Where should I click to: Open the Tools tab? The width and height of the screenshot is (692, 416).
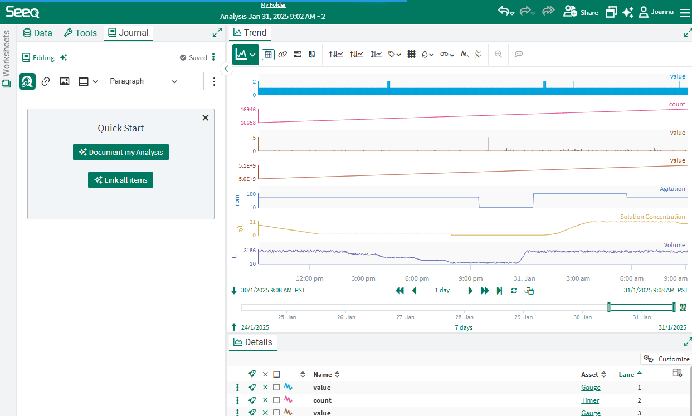tap(80, 33)
